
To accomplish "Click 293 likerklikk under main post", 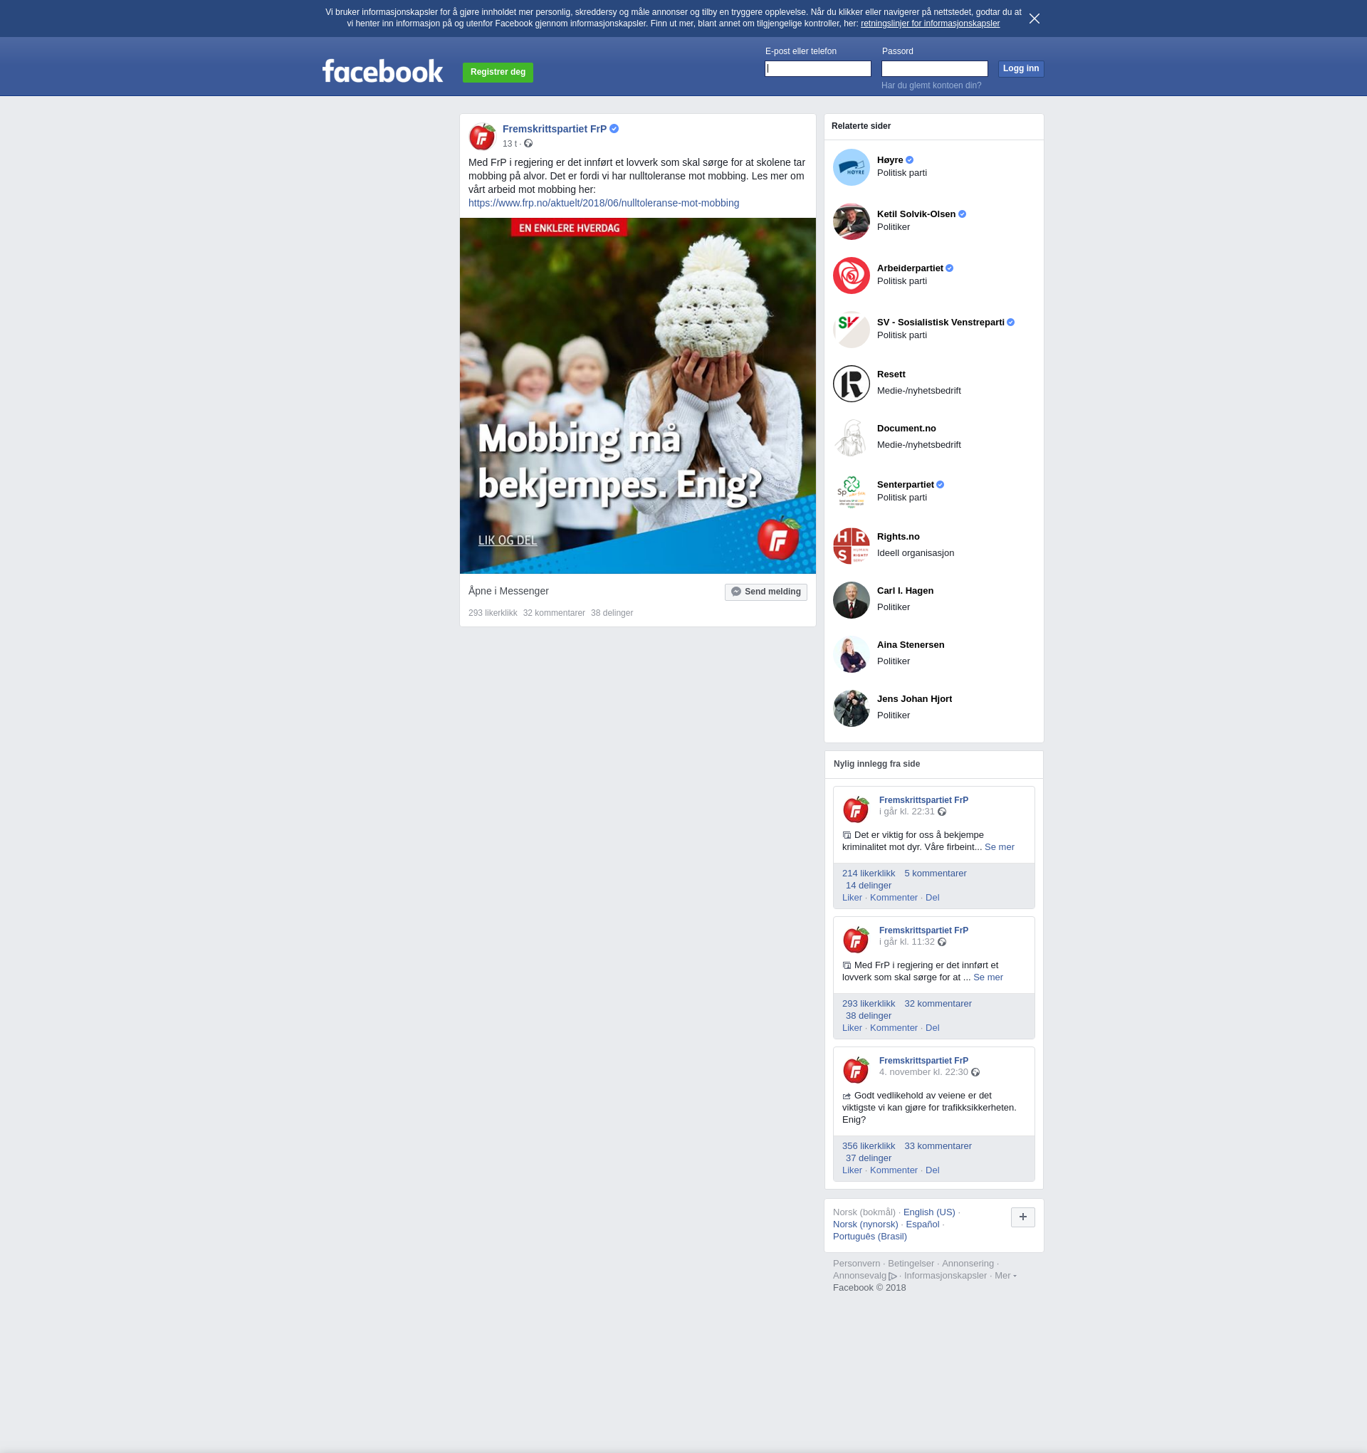I will coord(493,613).
